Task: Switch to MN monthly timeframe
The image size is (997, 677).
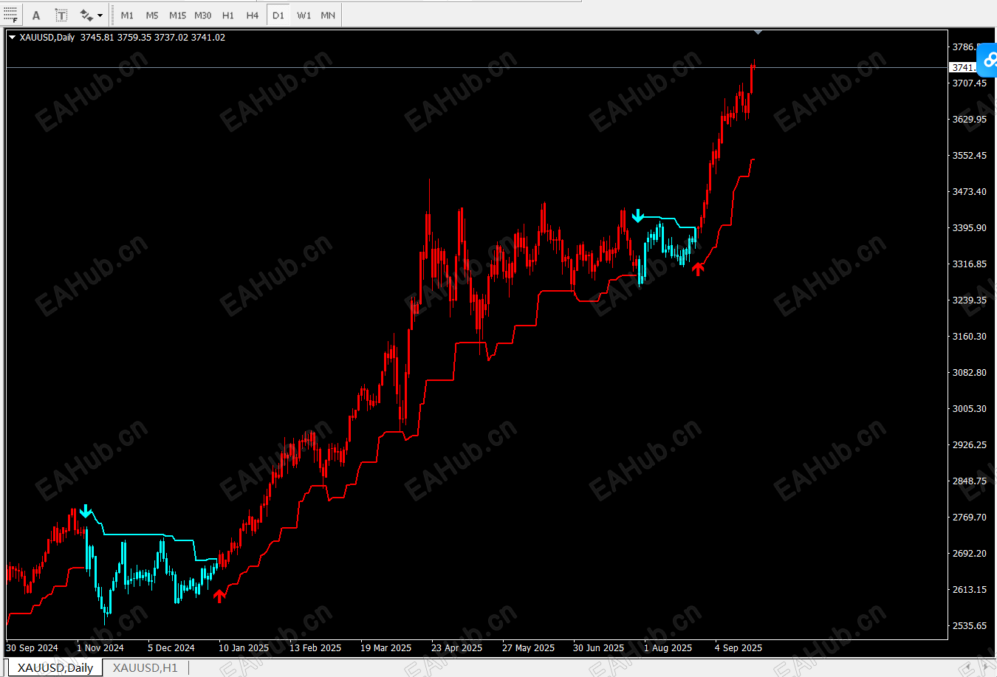Action: click(x=328, y=15)
